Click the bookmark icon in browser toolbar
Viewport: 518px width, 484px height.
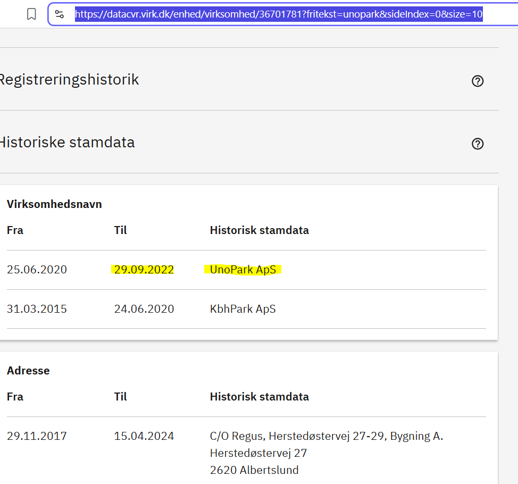point(31,14)
